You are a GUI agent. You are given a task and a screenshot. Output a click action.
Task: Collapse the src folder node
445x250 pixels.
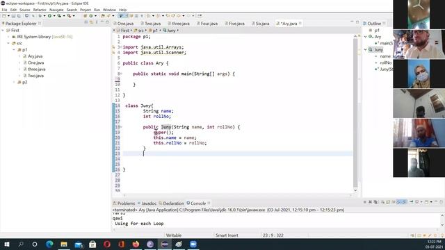(8, 43)
